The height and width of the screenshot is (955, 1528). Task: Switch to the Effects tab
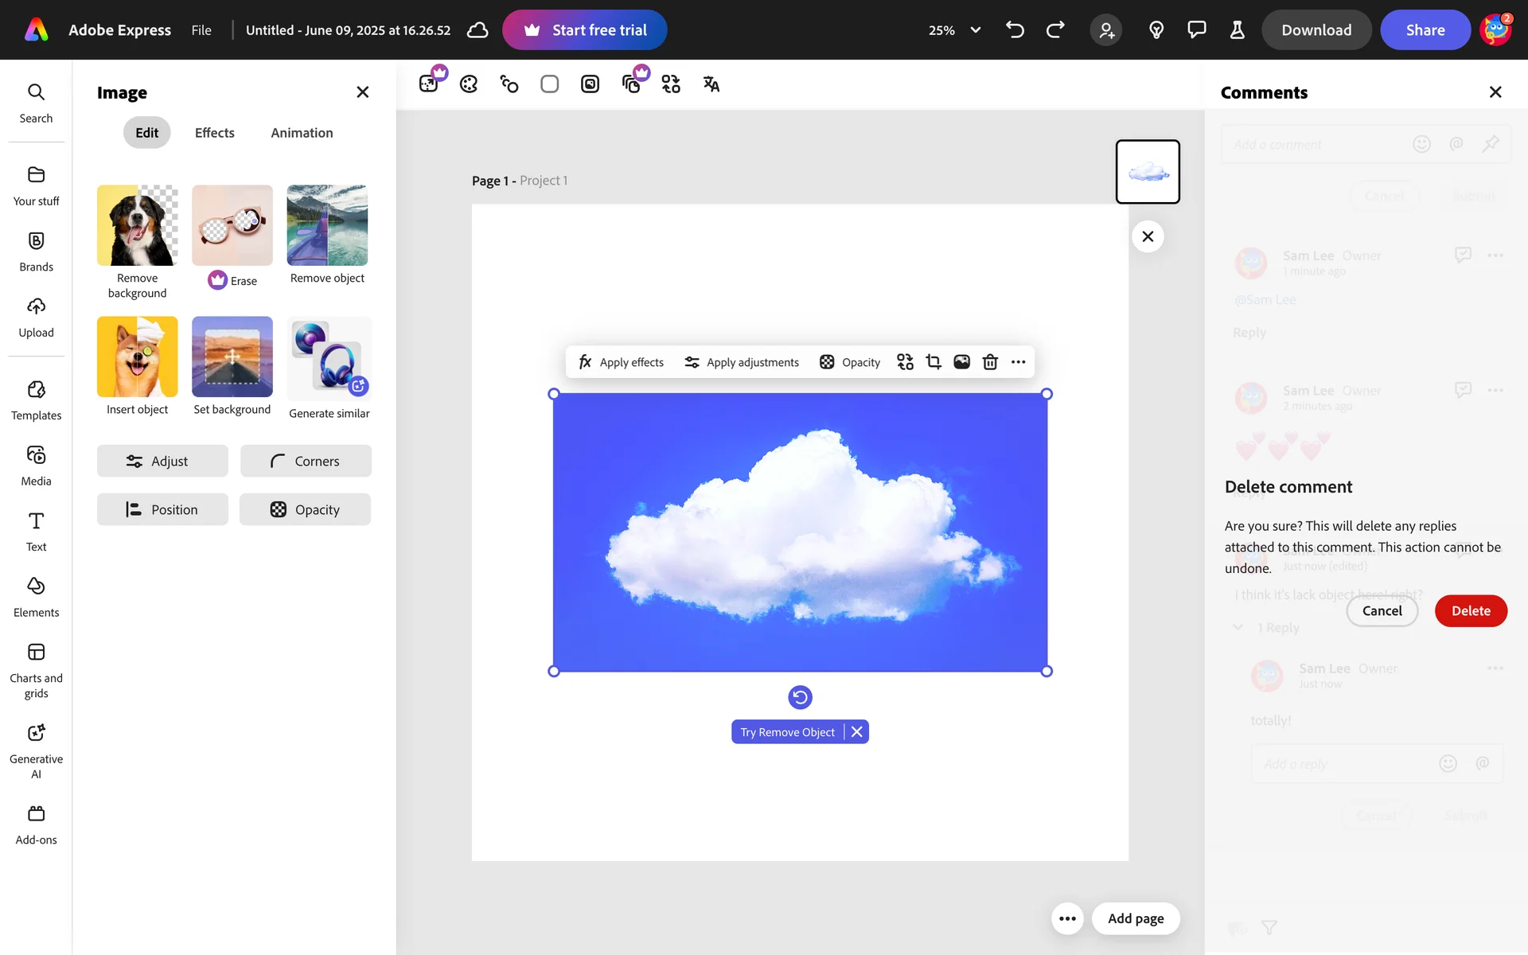point(214,133)
